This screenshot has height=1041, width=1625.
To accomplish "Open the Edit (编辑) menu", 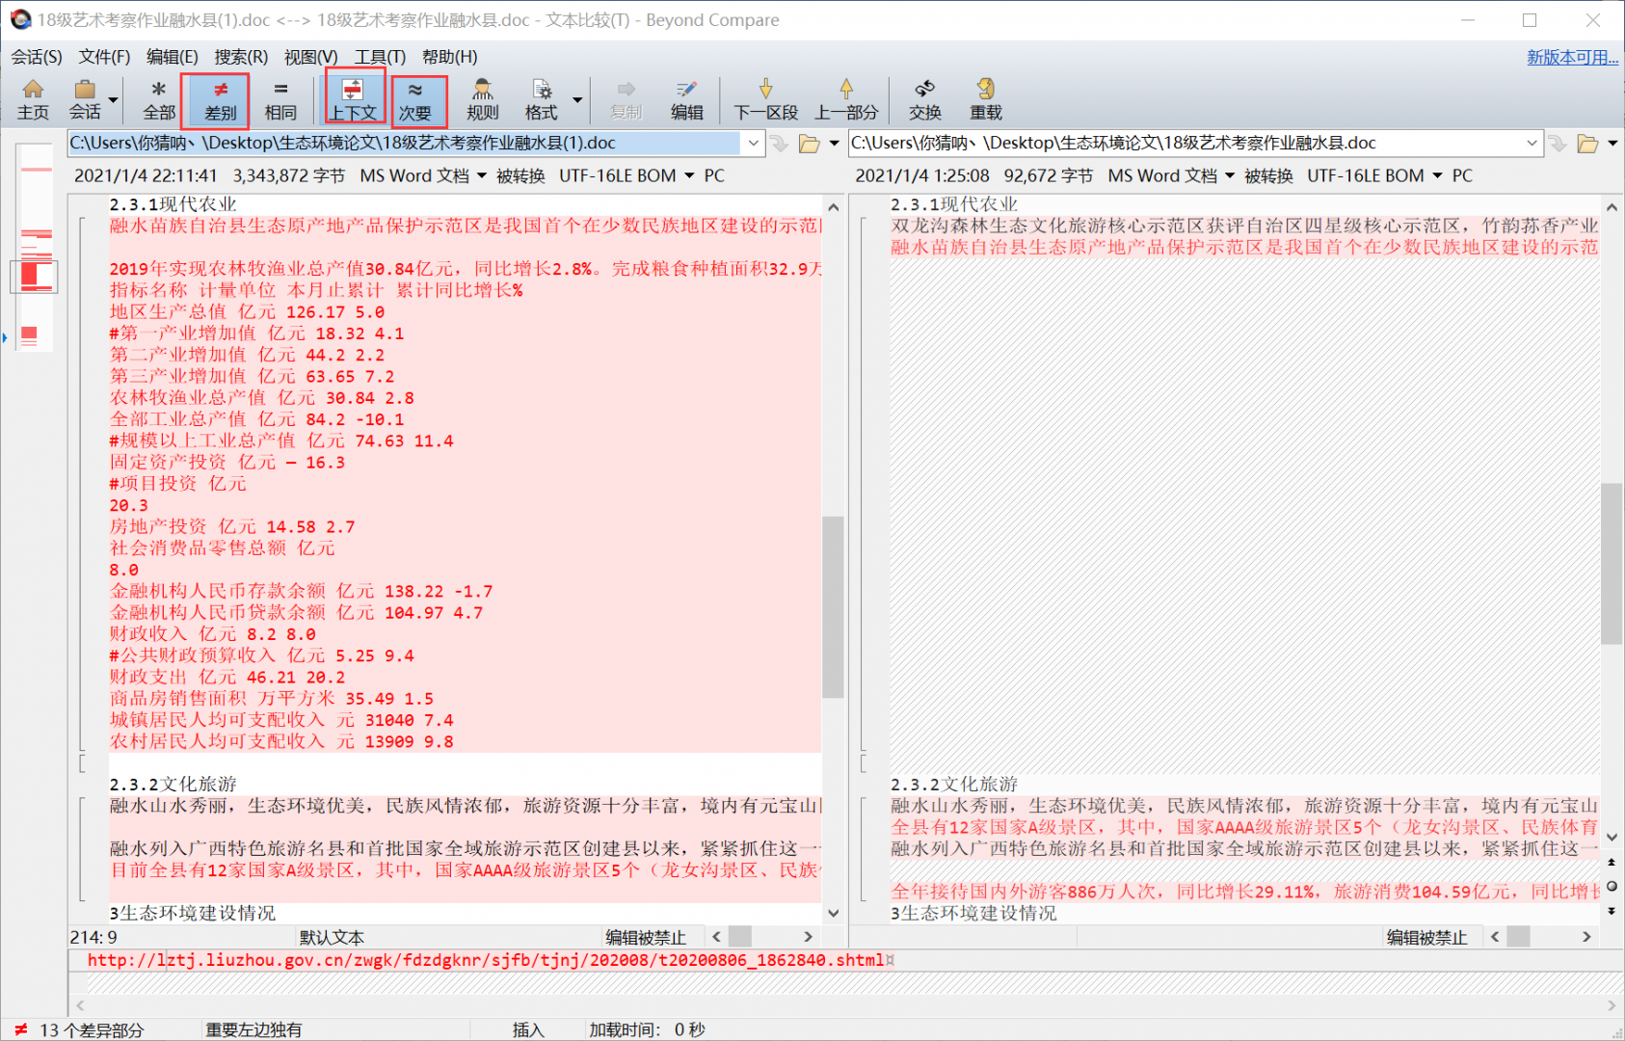I will coord(173,57).
